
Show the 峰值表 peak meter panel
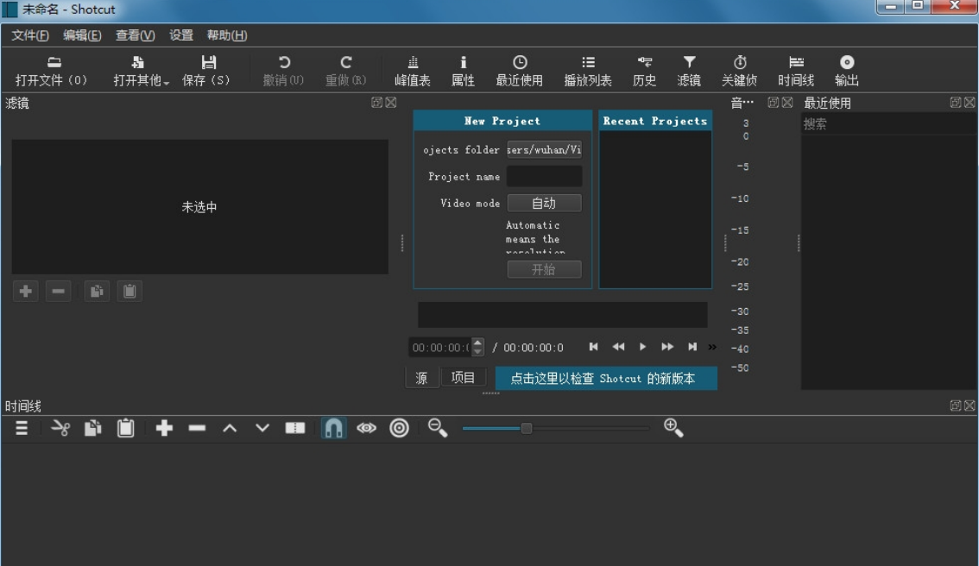point(413,71)
